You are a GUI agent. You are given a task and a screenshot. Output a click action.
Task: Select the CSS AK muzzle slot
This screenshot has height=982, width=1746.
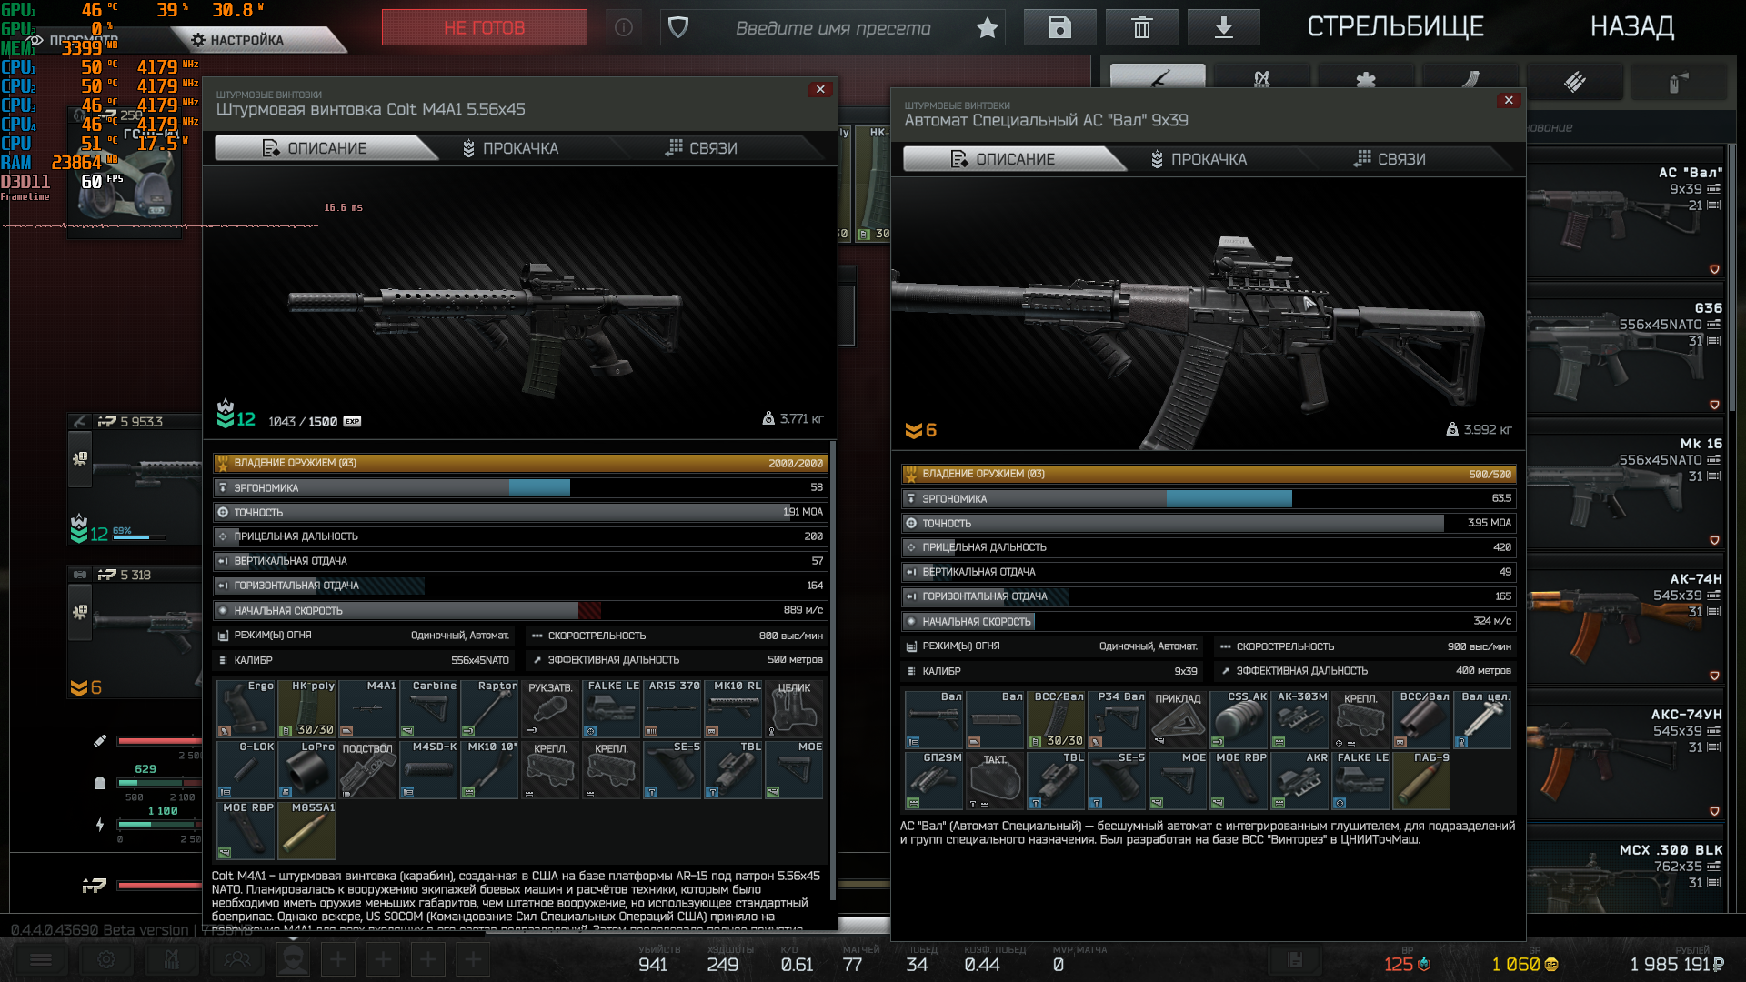1239,719
